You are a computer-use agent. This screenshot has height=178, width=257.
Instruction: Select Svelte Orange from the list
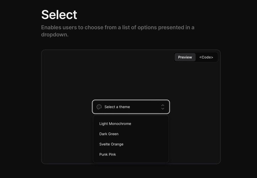coord(111,144)
